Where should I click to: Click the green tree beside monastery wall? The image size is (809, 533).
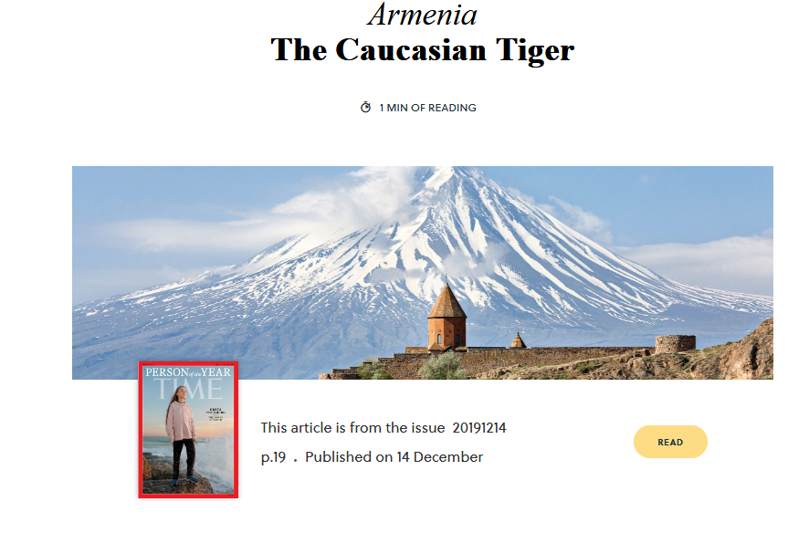[x=442, y=366]
